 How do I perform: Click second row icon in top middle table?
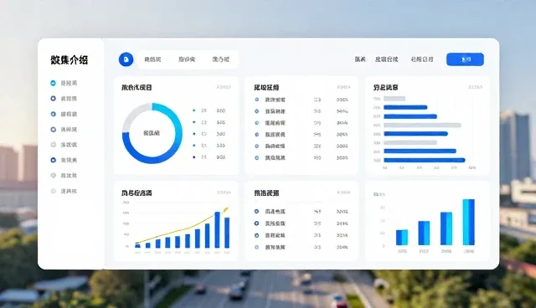click(x=257, y=111)
